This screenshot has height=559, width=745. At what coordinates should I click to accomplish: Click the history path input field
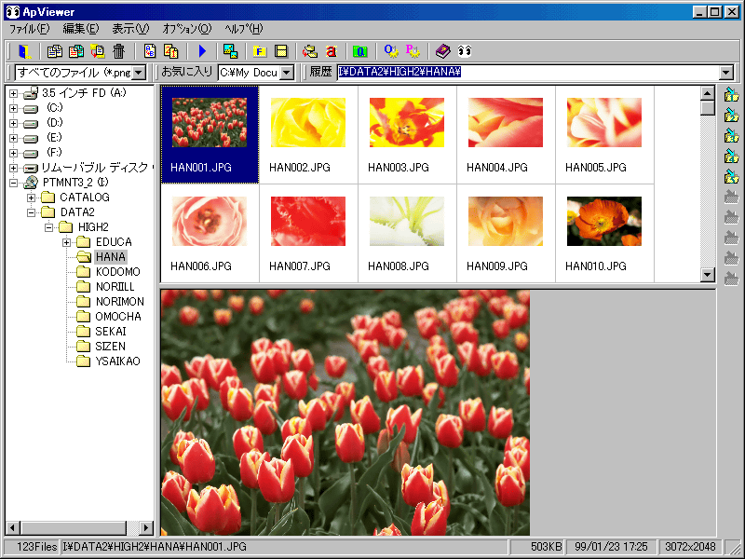click(528, 73)
